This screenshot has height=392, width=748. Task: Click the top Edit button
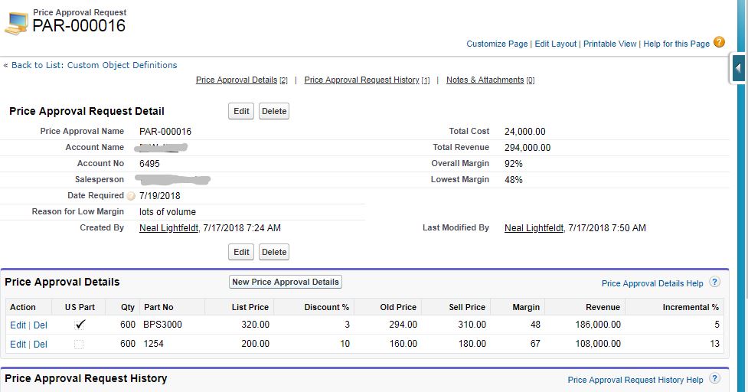[x=241, y=111]
